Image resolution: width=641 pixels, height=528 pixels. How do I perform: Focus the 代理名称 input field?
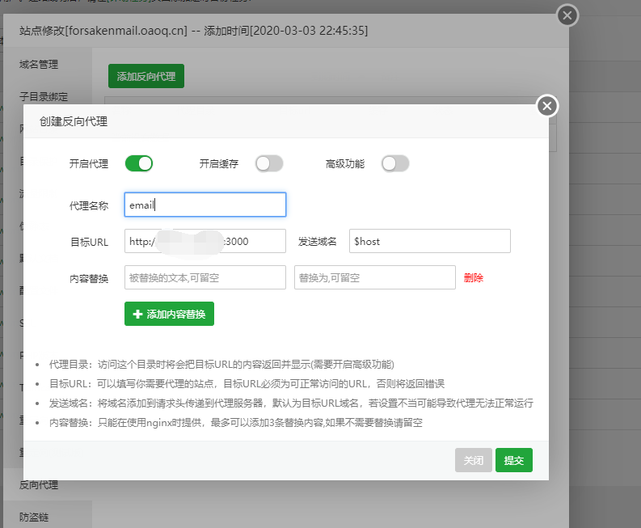pos(205,205)
